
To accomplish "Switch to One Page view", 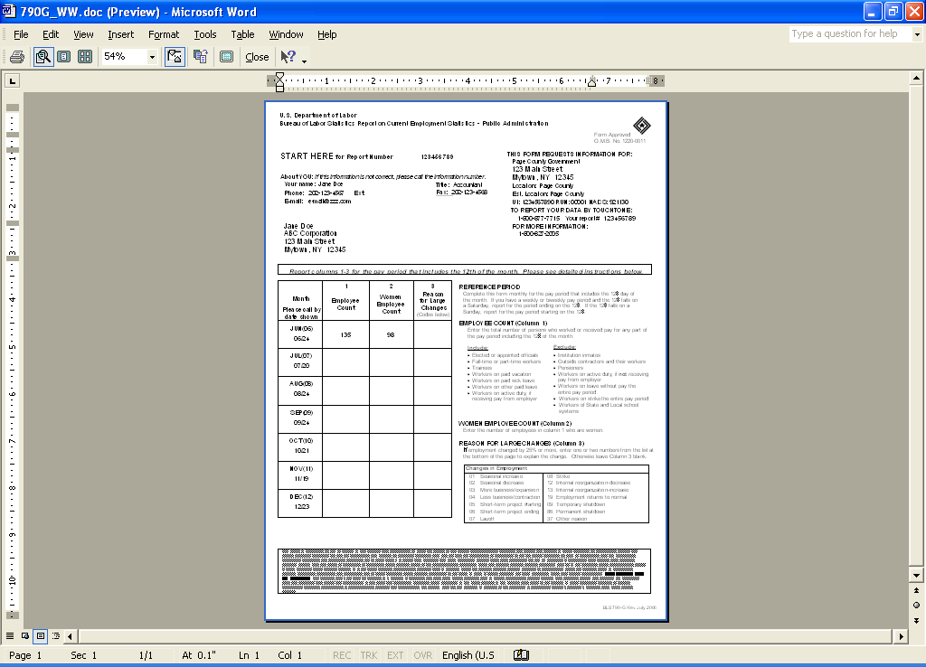I will pyautogui.click(x=63, y=57).
